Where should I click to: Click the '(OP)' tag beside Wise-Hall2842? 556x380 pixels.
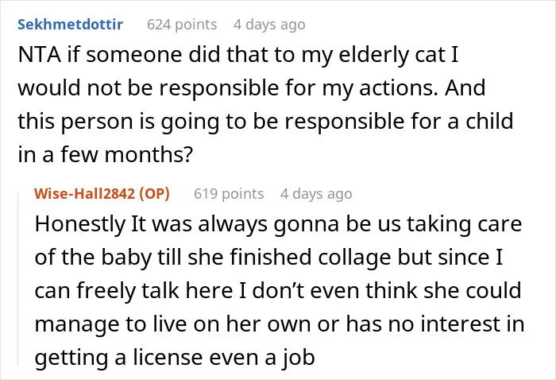coord(154,194)
